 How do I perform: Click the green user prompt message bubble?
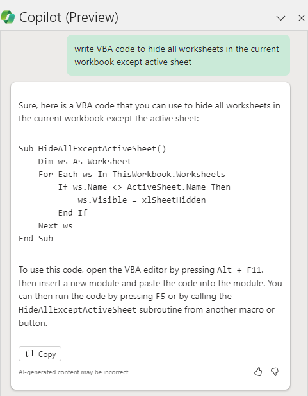pyautogui.click(x=178, y=55)
